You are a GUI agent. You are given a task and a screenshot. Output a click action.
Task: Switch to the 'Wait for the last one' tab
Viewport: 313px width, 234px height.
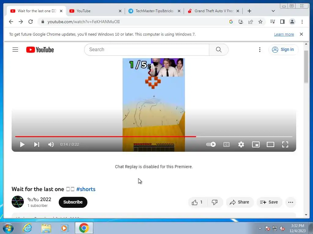(37, 11)
